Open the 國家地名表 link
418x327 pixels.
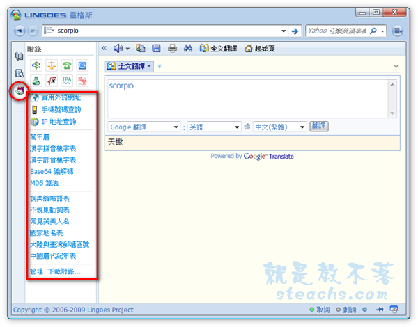click(47, 233)
